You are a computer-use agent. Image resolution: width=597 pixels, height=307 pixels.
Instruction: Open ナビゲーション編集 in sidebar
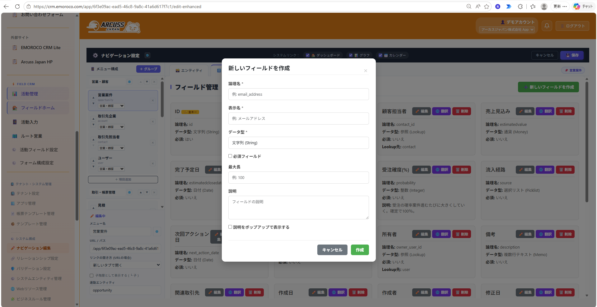tap(38, 248)
